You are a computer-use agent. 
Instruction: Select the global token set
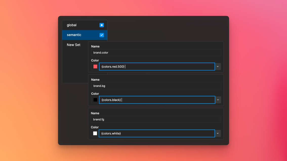(85, 25)
